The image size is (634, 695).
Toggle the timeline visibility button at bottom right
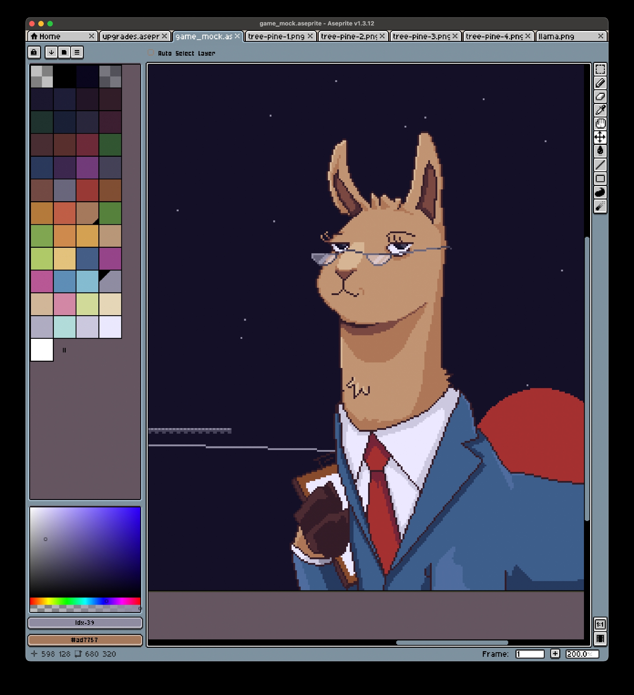(600, 639)
